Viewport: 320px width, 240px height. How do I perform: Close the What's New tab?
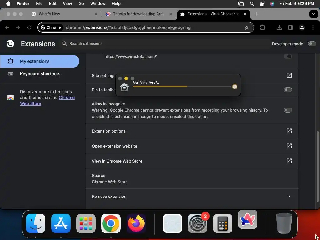(x=96, y=14)
